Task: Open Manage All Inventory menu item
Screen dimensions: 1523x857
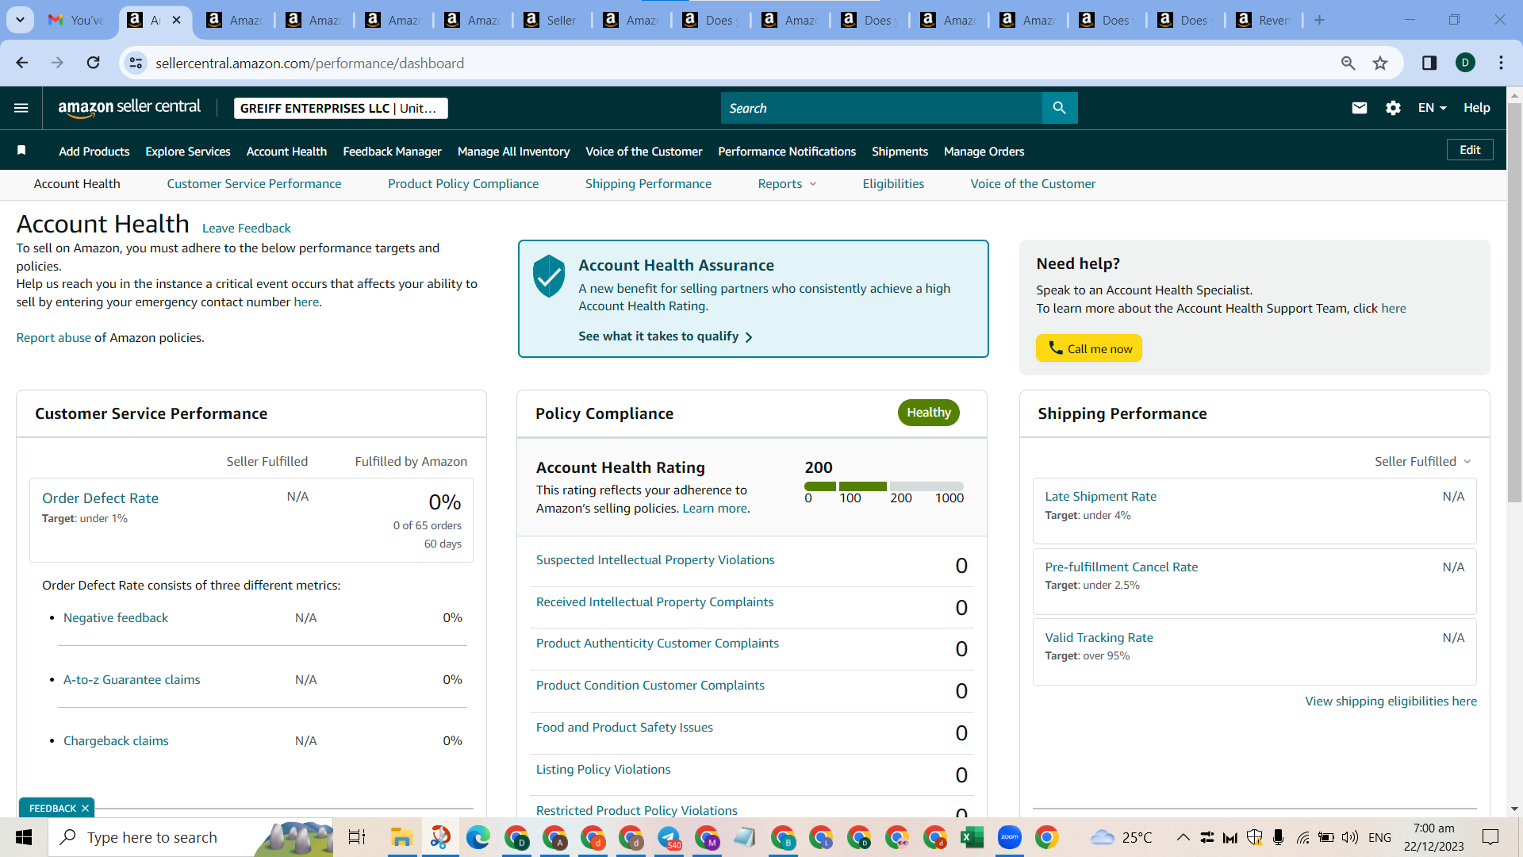Action: pyautogui.click(x=513, y=151)
